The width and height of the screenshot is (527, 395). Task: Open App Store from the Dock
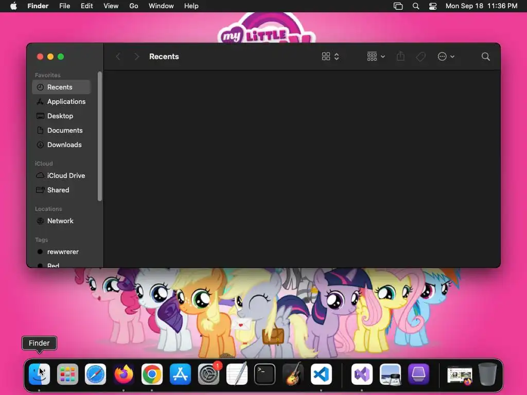[x=180, y=374]
